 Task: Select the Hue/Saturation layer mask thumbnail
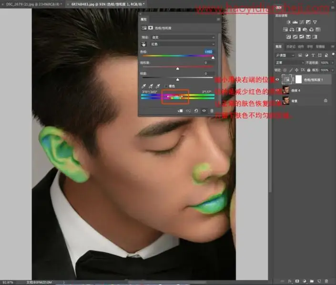(x=298, y=79)
